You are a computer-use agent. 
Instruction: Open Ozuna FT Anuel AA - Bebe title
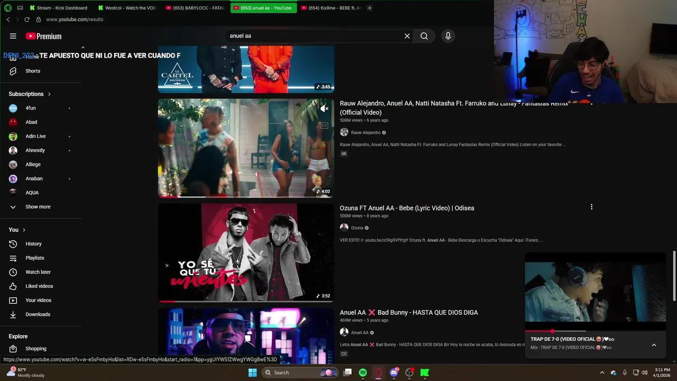(407, 208)
